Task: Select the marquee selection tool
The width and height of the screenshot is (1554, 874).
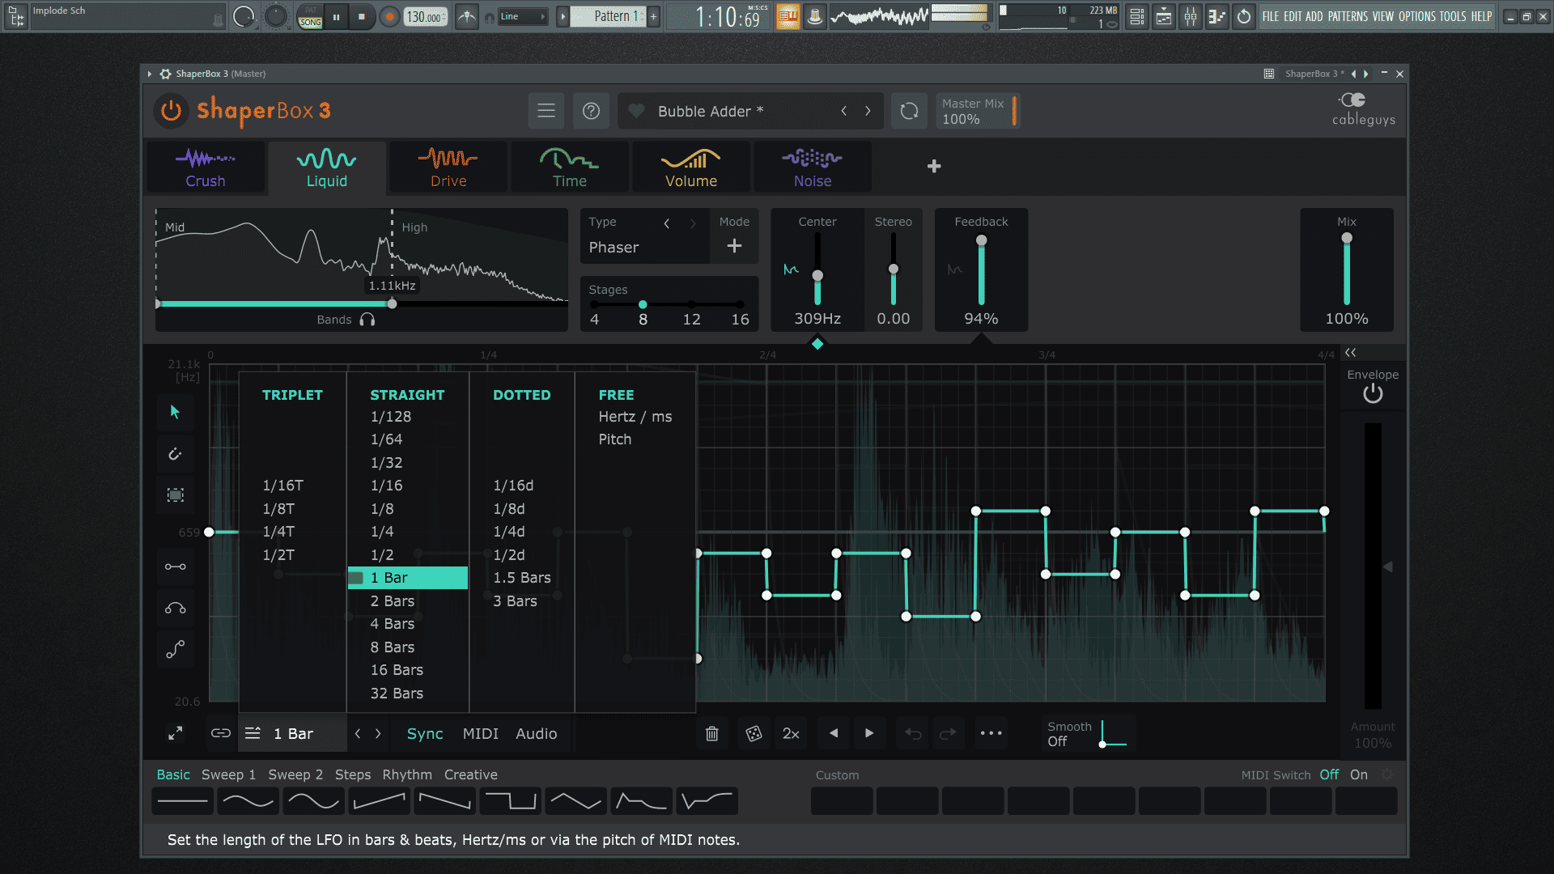Action: click(x=176, y=495)
